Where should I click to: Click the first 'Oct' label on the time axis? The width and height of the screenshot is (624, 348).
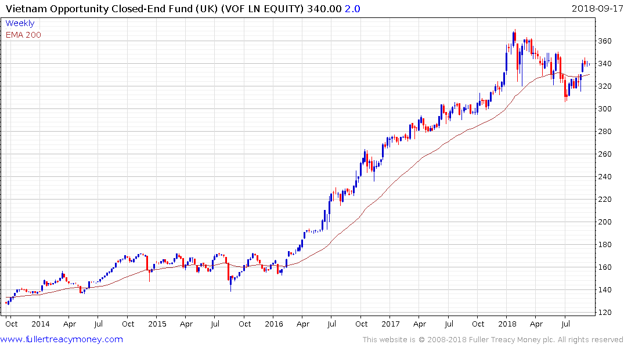pyautogui.click(x=12, y=324)
